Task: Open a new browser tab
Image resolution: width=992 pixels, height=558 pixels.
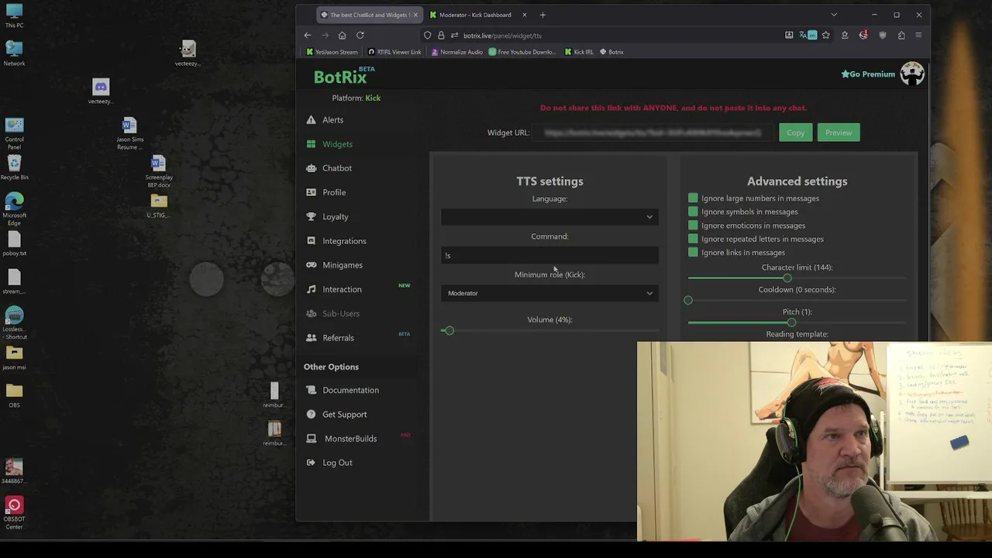Action: point(542,15)
